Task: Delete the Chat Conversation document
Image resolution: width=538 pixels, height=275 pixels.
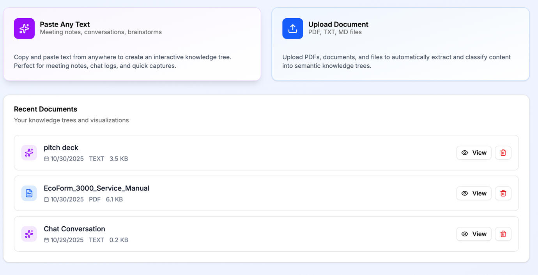Action: [503, 234]
